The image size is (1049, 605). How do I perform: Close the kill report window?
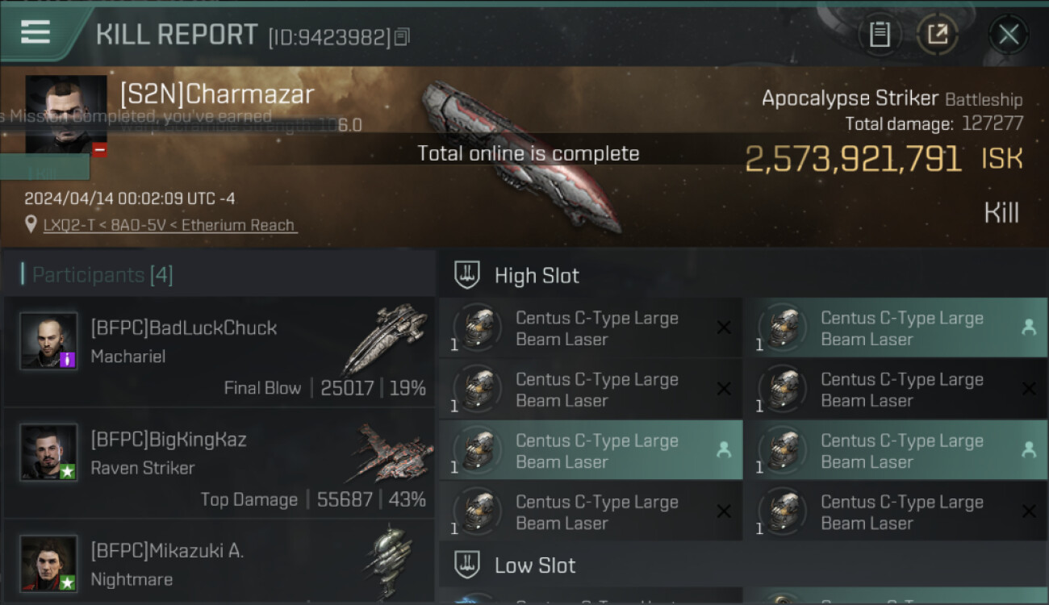(1009, 35)
